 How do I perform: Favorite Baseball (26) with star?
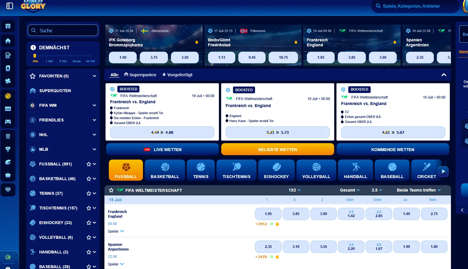[89, 266]
